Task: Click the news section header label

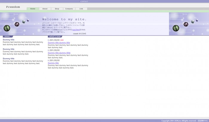Action: [8, 36]
